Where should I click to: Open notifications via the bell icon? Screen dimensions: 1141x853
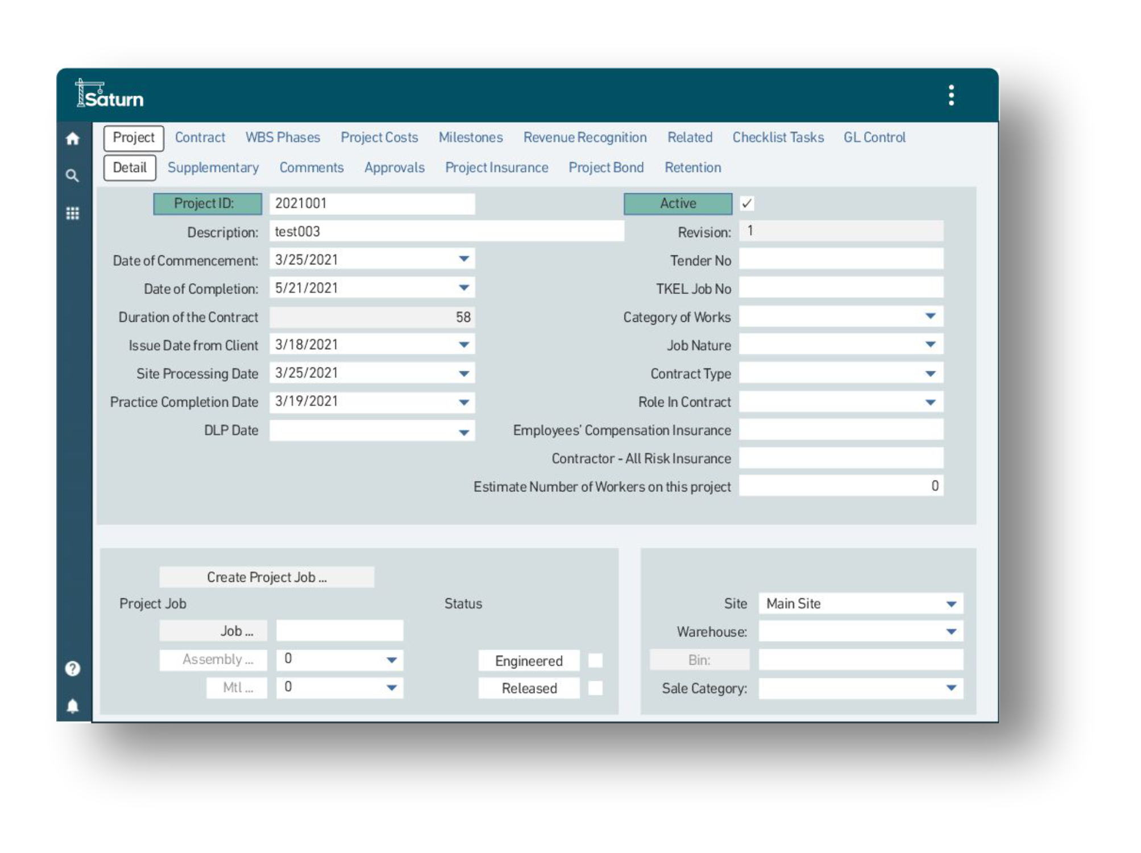click(x=72, y=705)
